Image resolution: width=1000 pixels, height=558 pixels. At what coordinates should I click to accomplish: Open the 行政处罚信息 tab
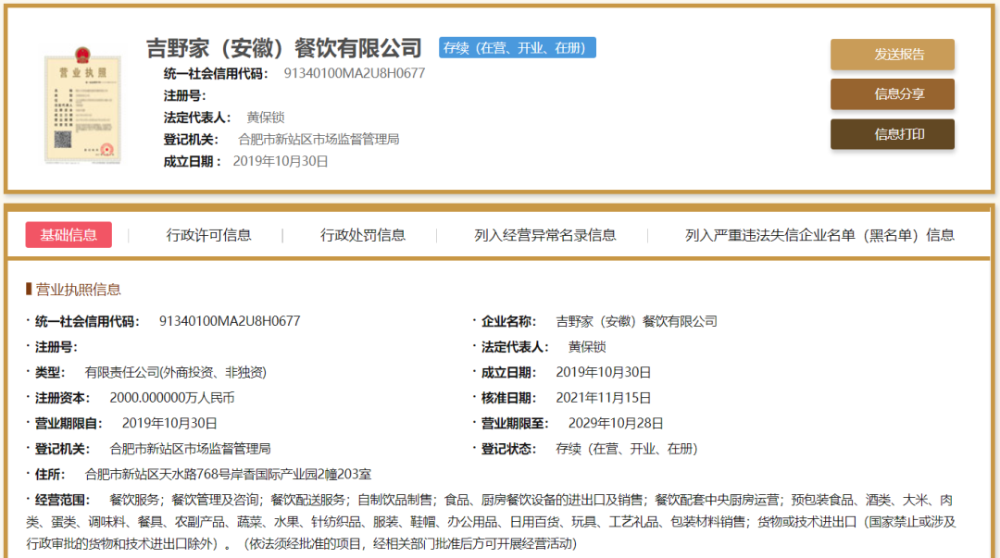(x=363, y=235)
